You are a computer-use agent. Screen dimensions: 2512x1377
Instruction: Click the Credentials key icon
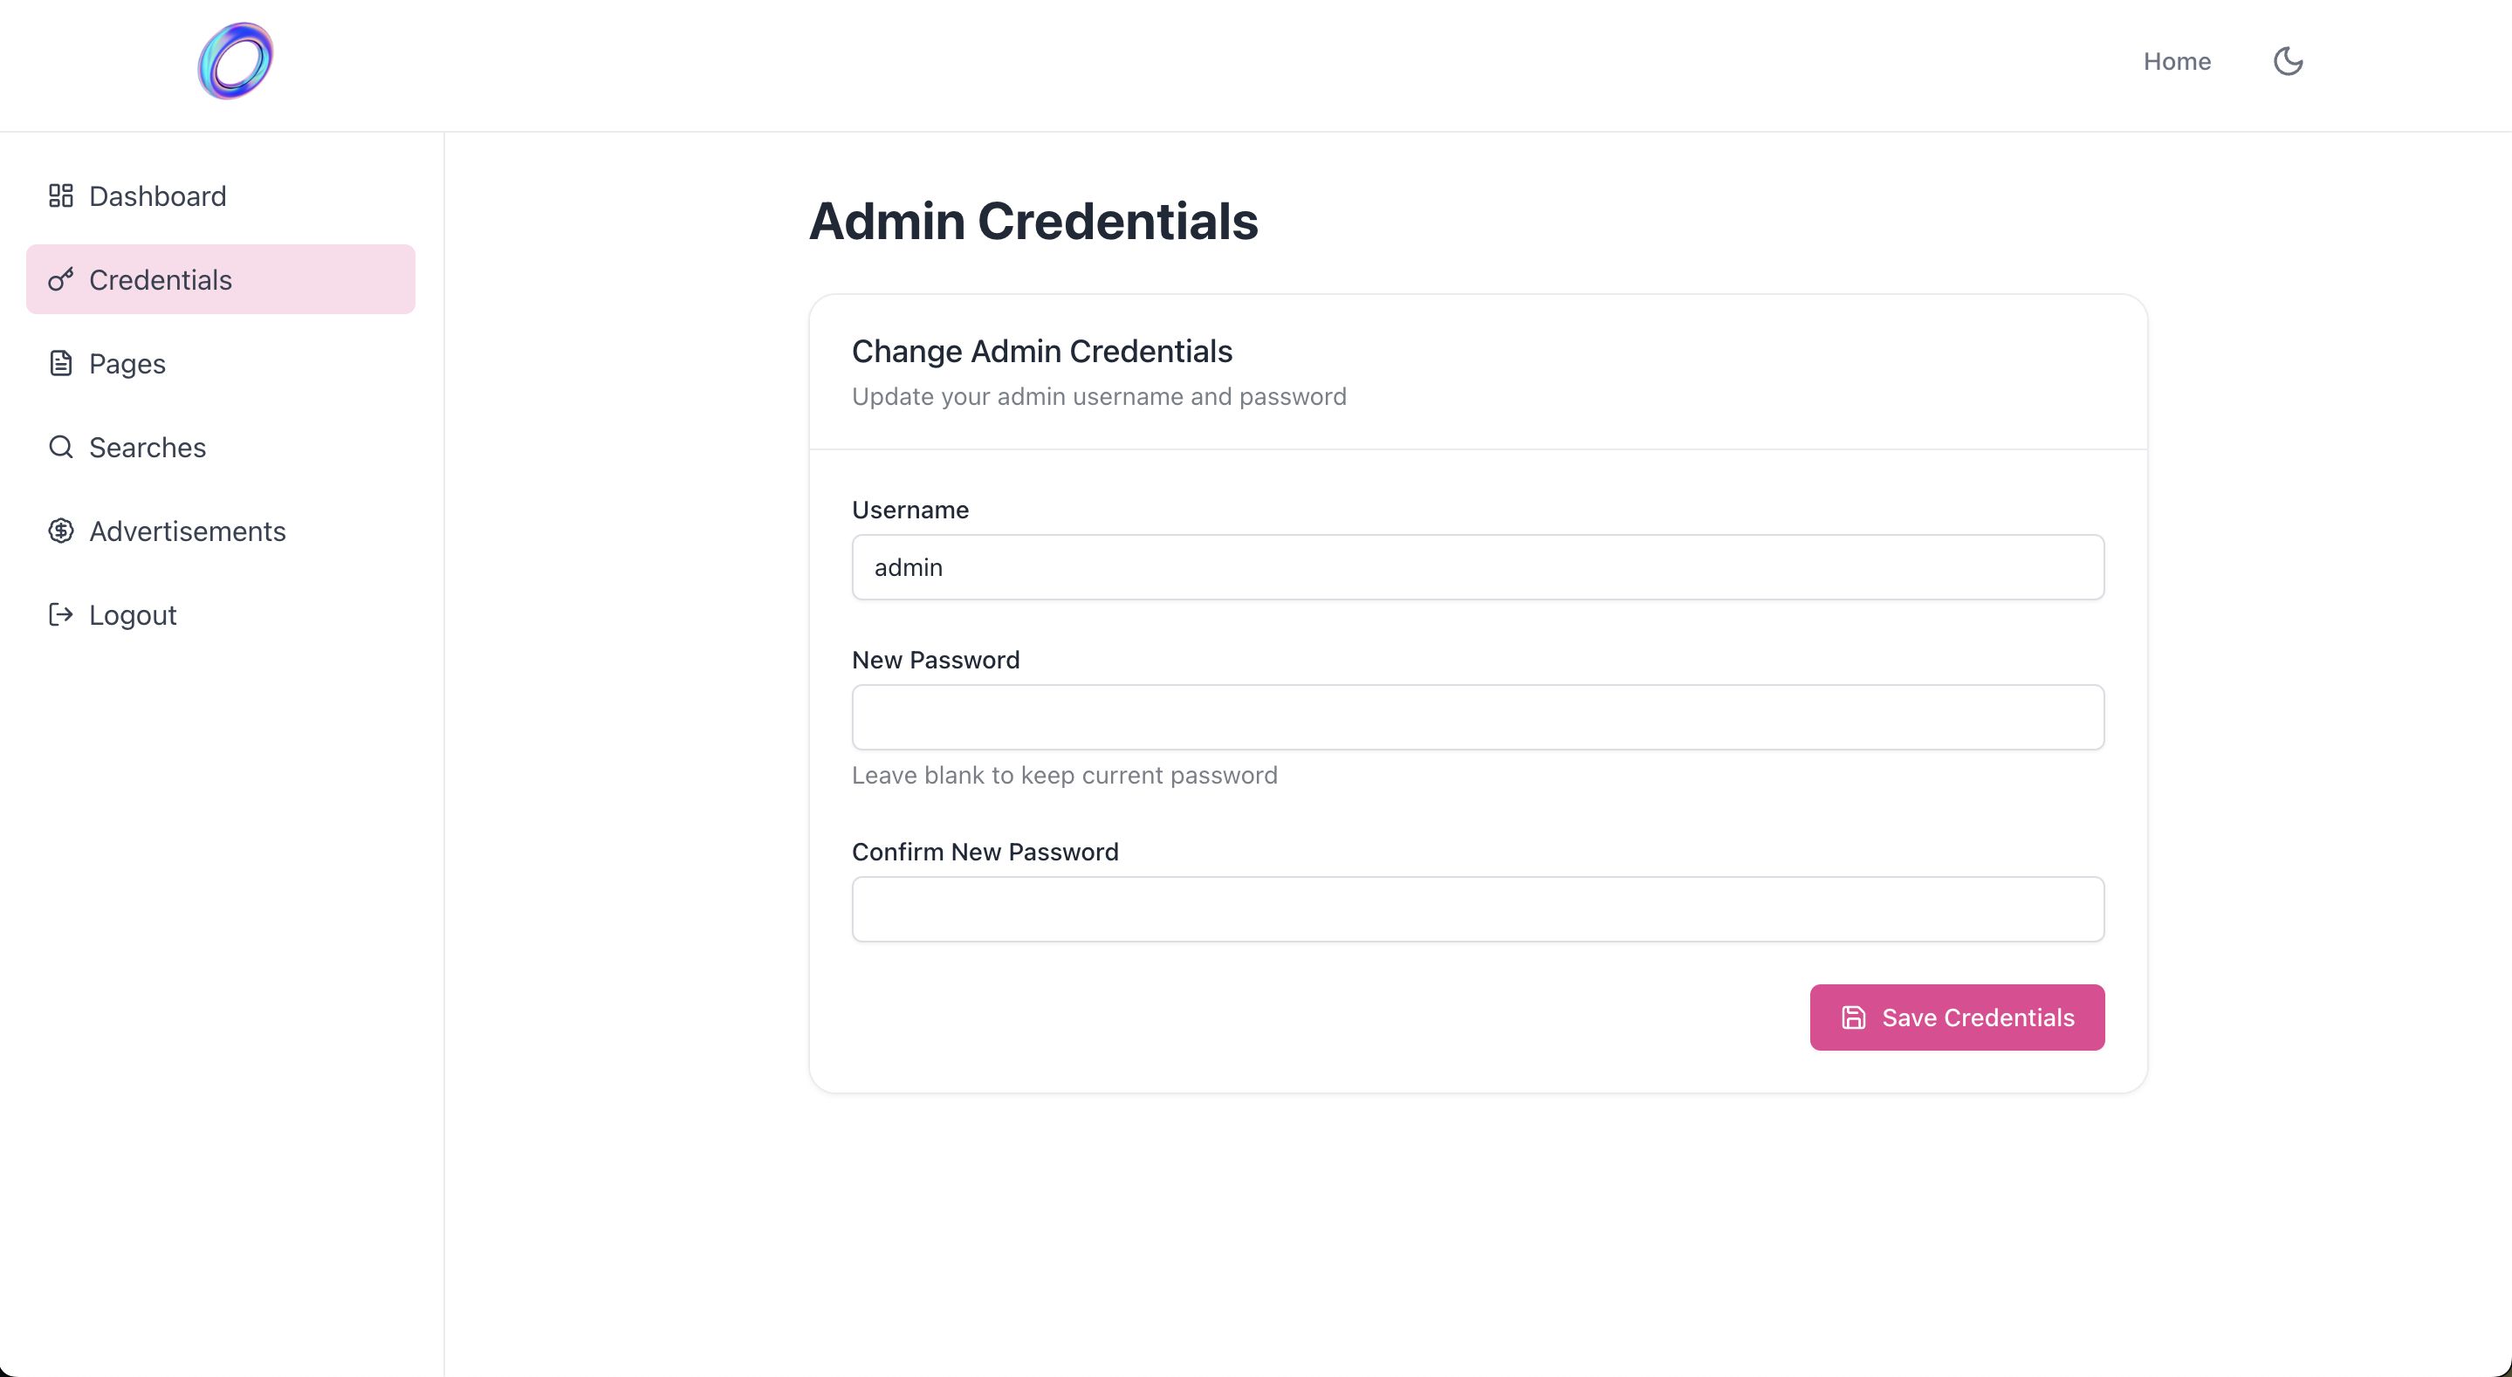click(x=60, y=280)
